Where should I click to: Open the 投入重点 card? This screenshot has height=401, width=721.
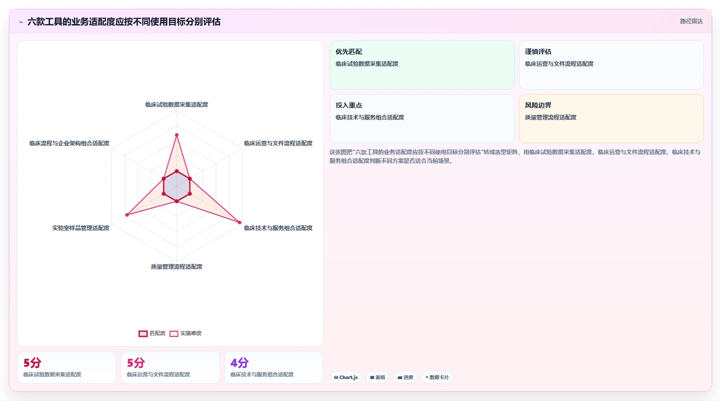422,119
